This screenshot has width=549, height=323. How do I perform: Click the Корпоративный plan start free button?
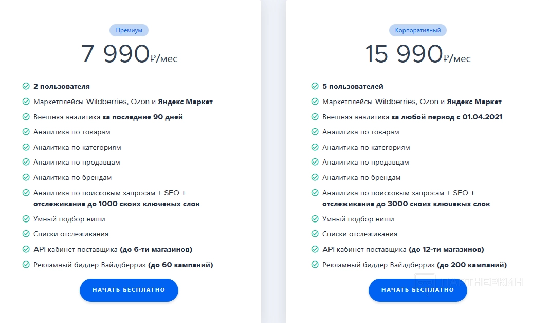[417, 290]
